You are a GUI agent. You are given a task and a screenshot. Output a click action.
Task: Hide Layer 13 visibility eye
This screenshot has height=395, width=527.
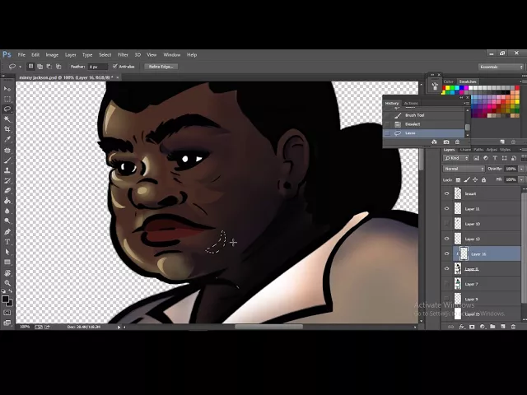446,239
